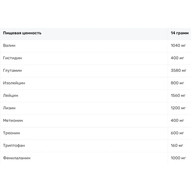Select the Гистидин "400 мг" value
Screen dimensions: 191x191
177,58
